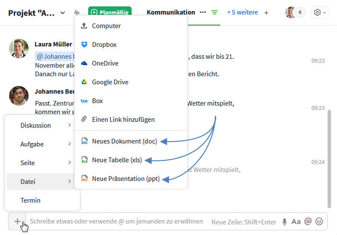This screenshot has height=235, width=337.
Task: Open text formatting with the Aa icon
Action: click(296, 222)
